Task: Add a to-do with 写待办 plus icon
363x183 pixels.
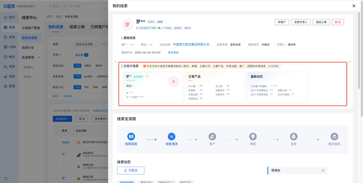Action: pos(323,171)
